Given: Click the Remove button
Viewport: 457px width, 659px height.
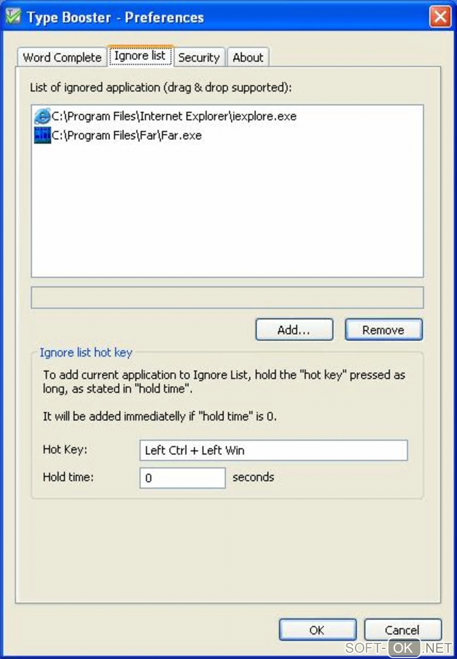Looking at the screenshot, I should pos(384,330).
